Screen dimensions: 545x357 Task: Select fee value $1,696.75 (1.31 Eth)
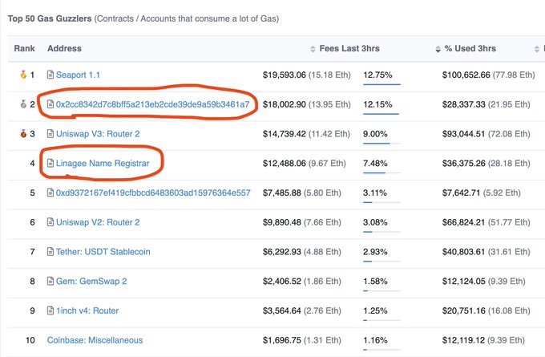point(301,340)
